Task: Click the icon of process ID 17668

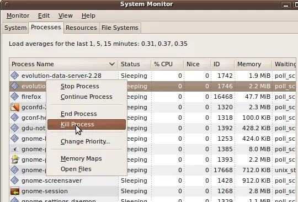Action: [15, 170]
